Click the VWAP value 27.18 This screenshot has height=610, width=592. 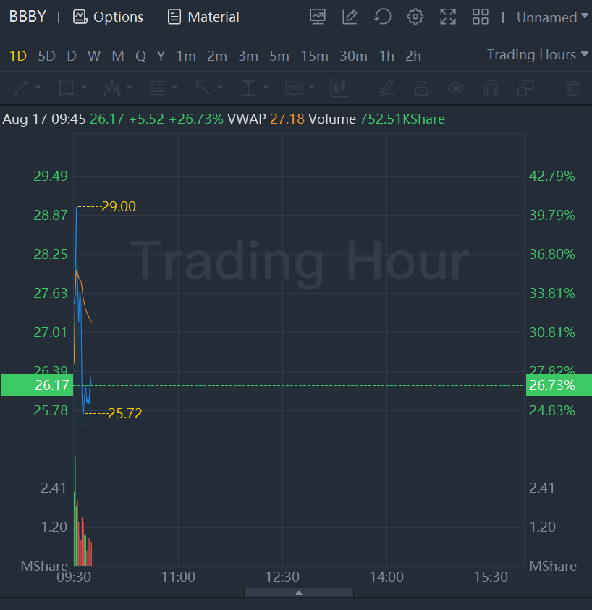pos(287,119)
